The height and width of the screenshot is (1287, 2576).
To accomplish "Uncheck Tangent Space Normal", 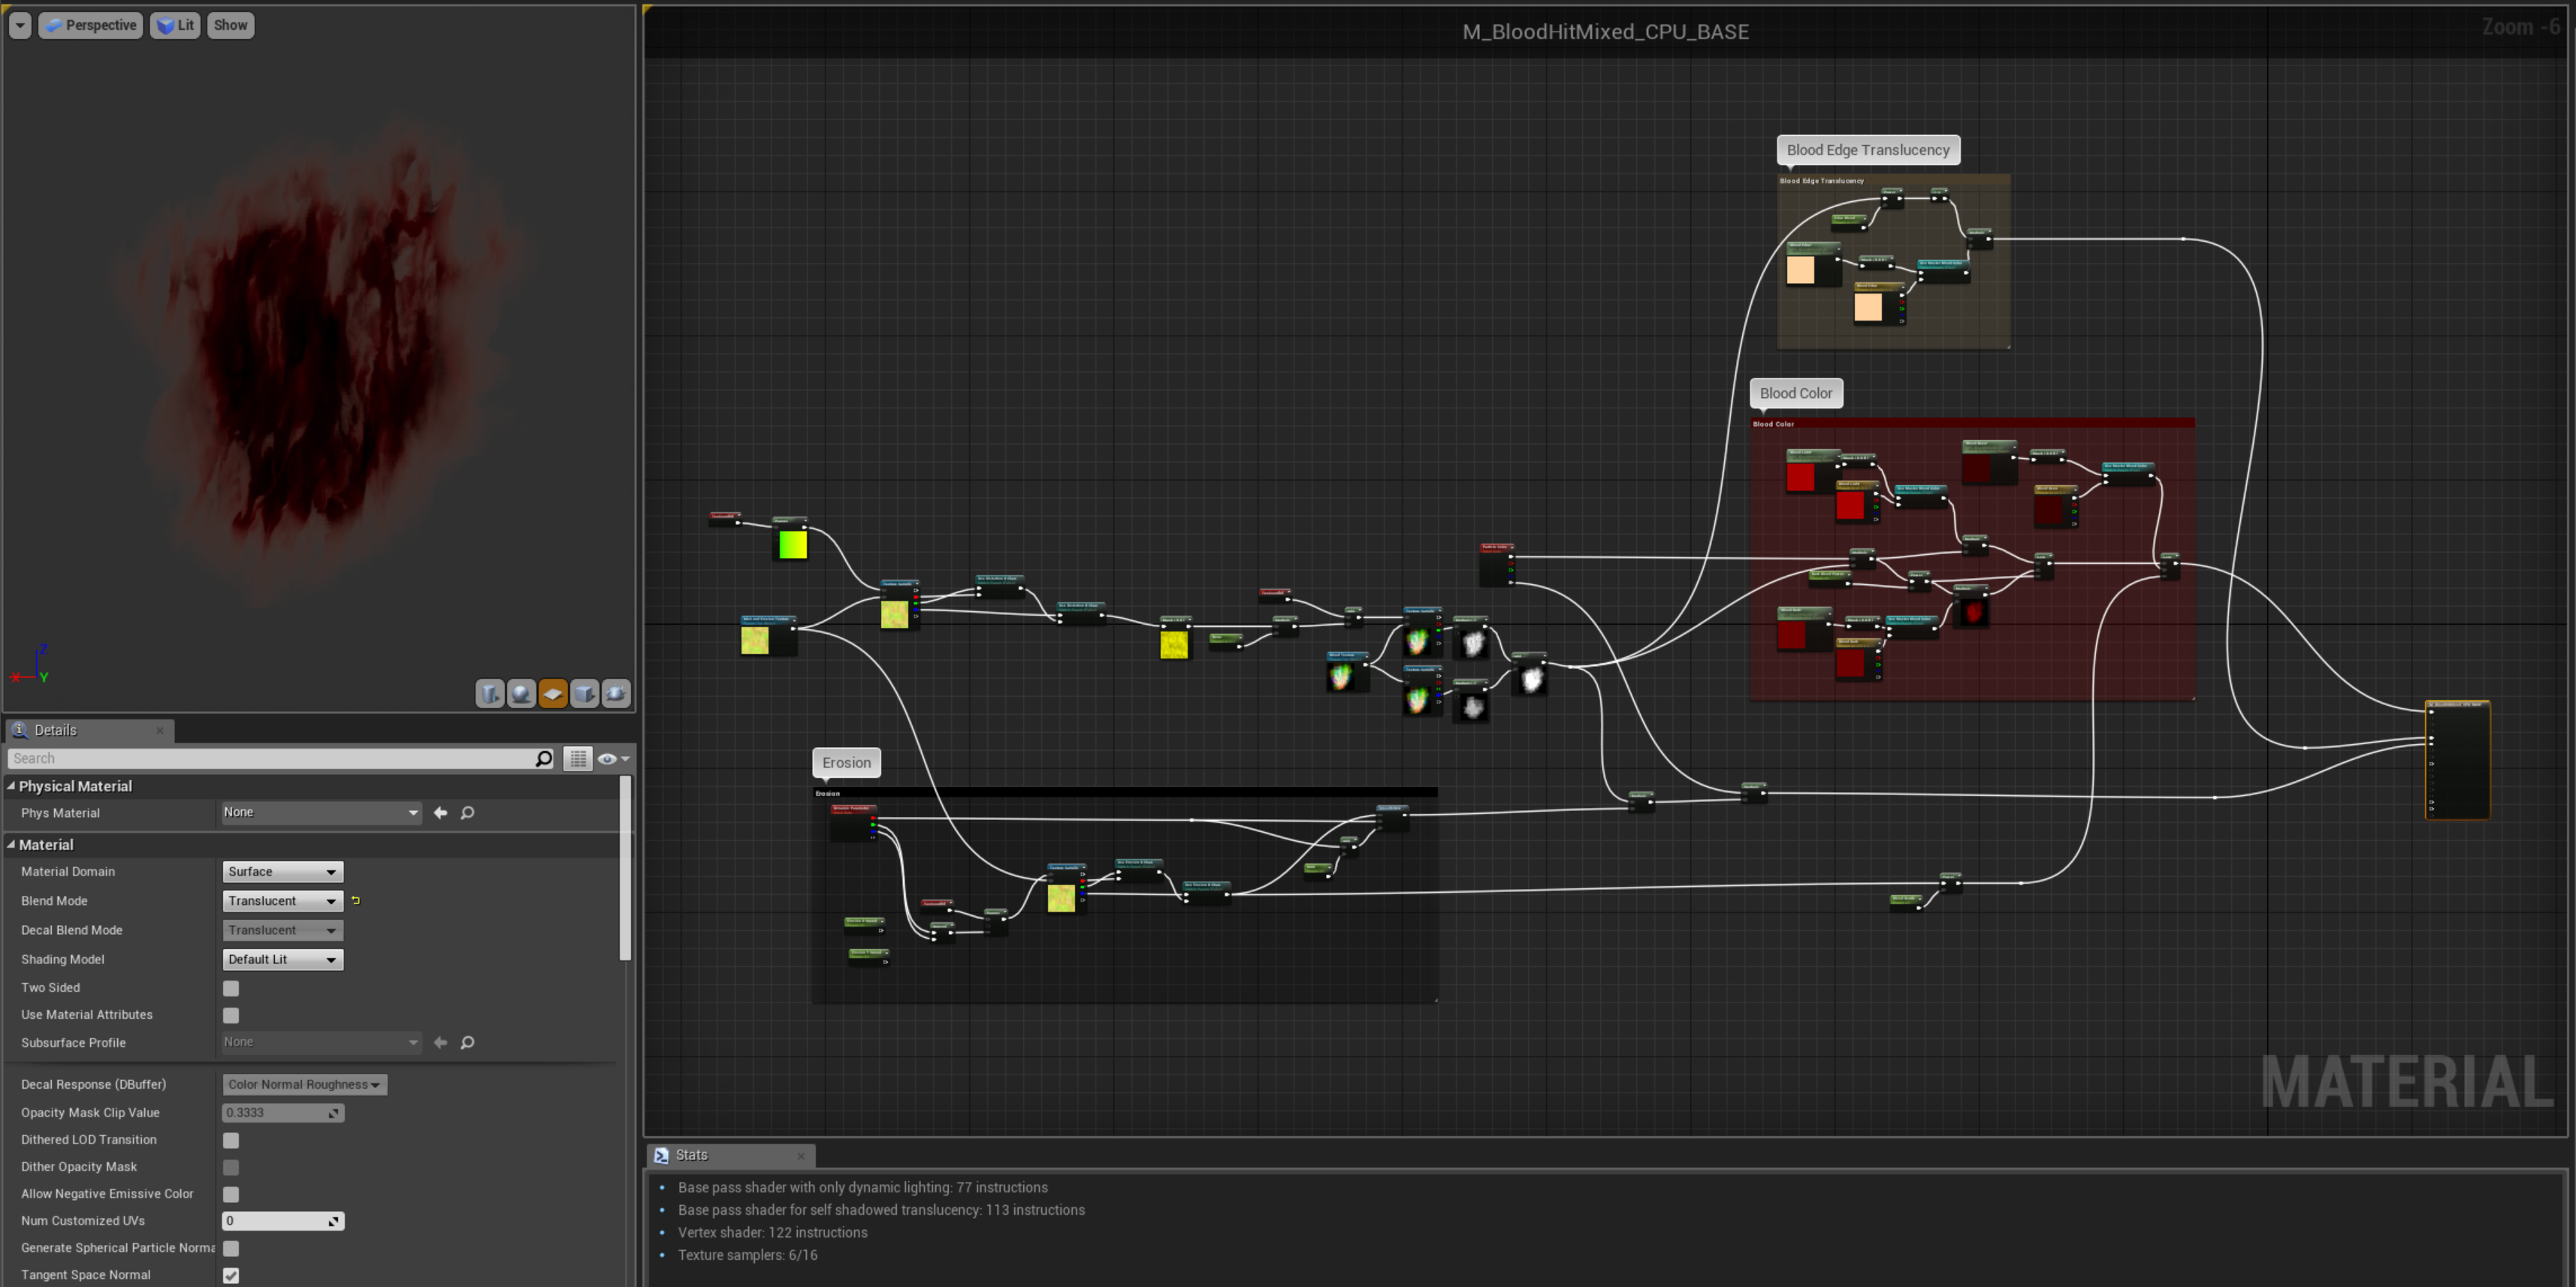I will point(231,1275).
